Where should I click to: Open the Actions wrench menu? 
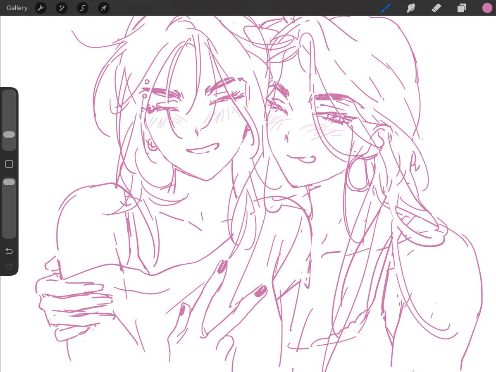[x=41, y=8]
